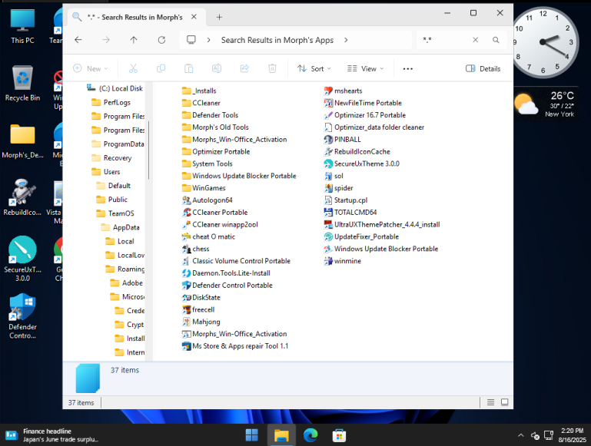Click the Rename toolbar icon
This screenshot has height=446, width=591.
[217, 68]
